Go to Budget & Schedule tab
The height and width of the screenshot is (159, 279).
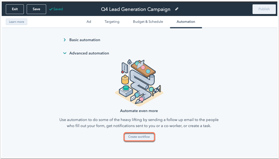[148, 22]
